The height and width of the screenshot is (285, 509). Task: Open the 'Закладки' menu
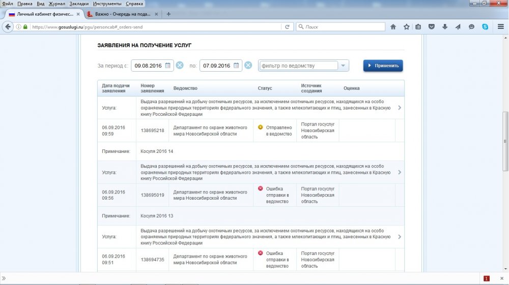[x=79, y=4]
